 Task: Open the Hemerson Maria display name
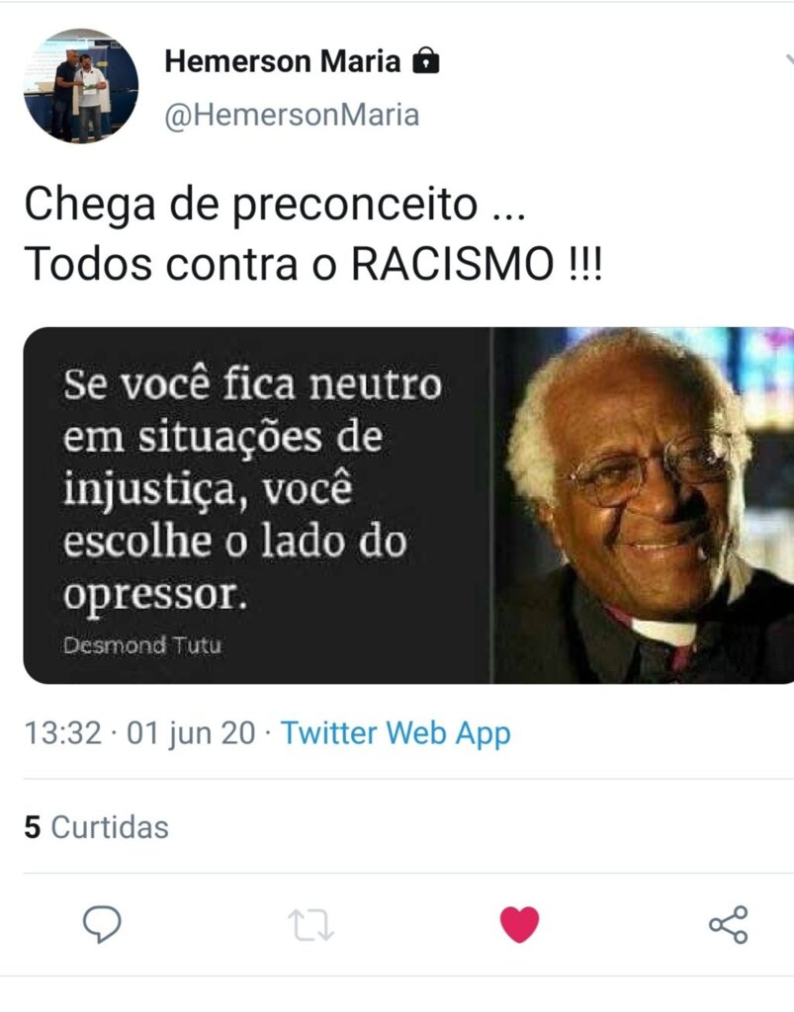point(283,61)
